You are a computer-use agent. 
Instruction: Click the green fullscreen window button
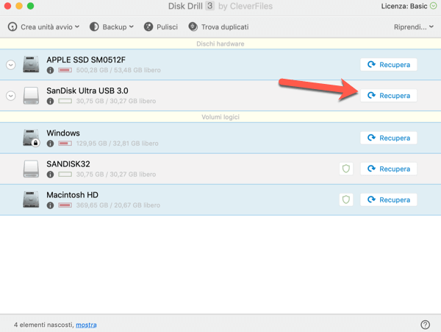tap(30, 6)
